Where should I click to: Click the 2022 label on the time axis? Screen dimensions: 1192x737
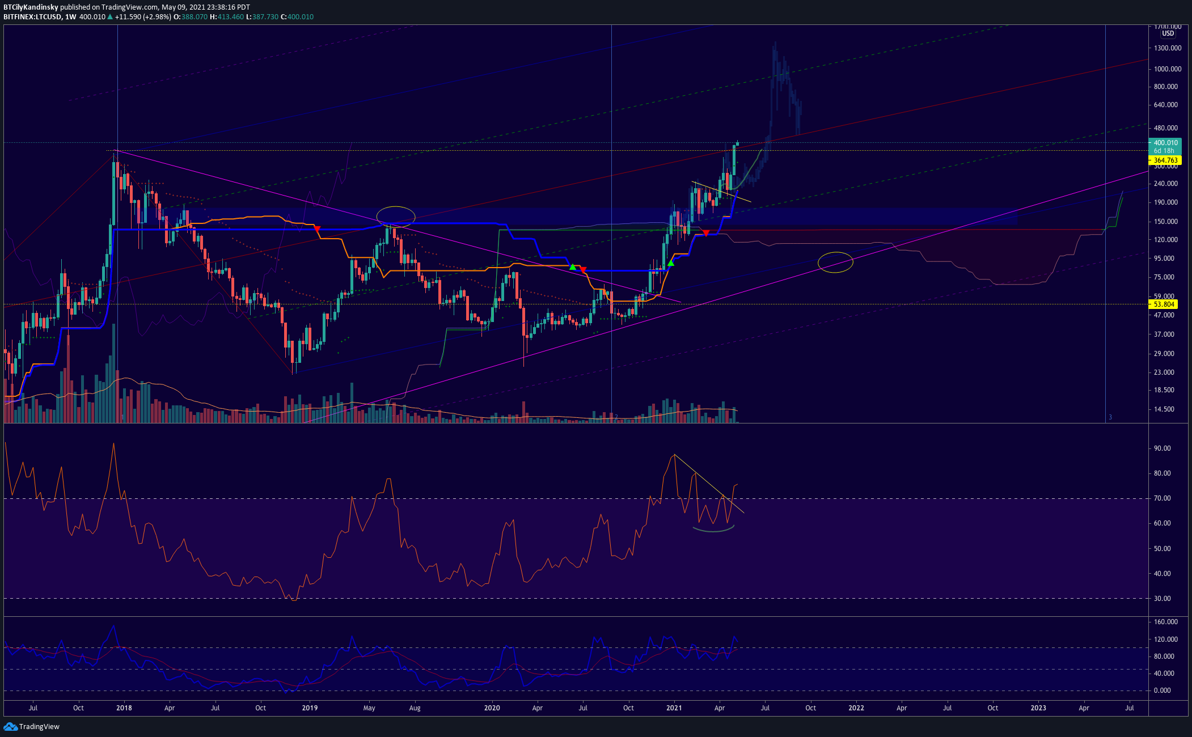pyautogui.click(x=856, y=708)
